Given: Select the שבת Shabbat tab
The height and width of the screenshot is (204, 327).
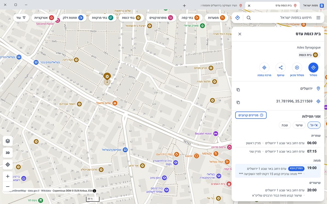Looking at the screenshot, I should [285, 125].
